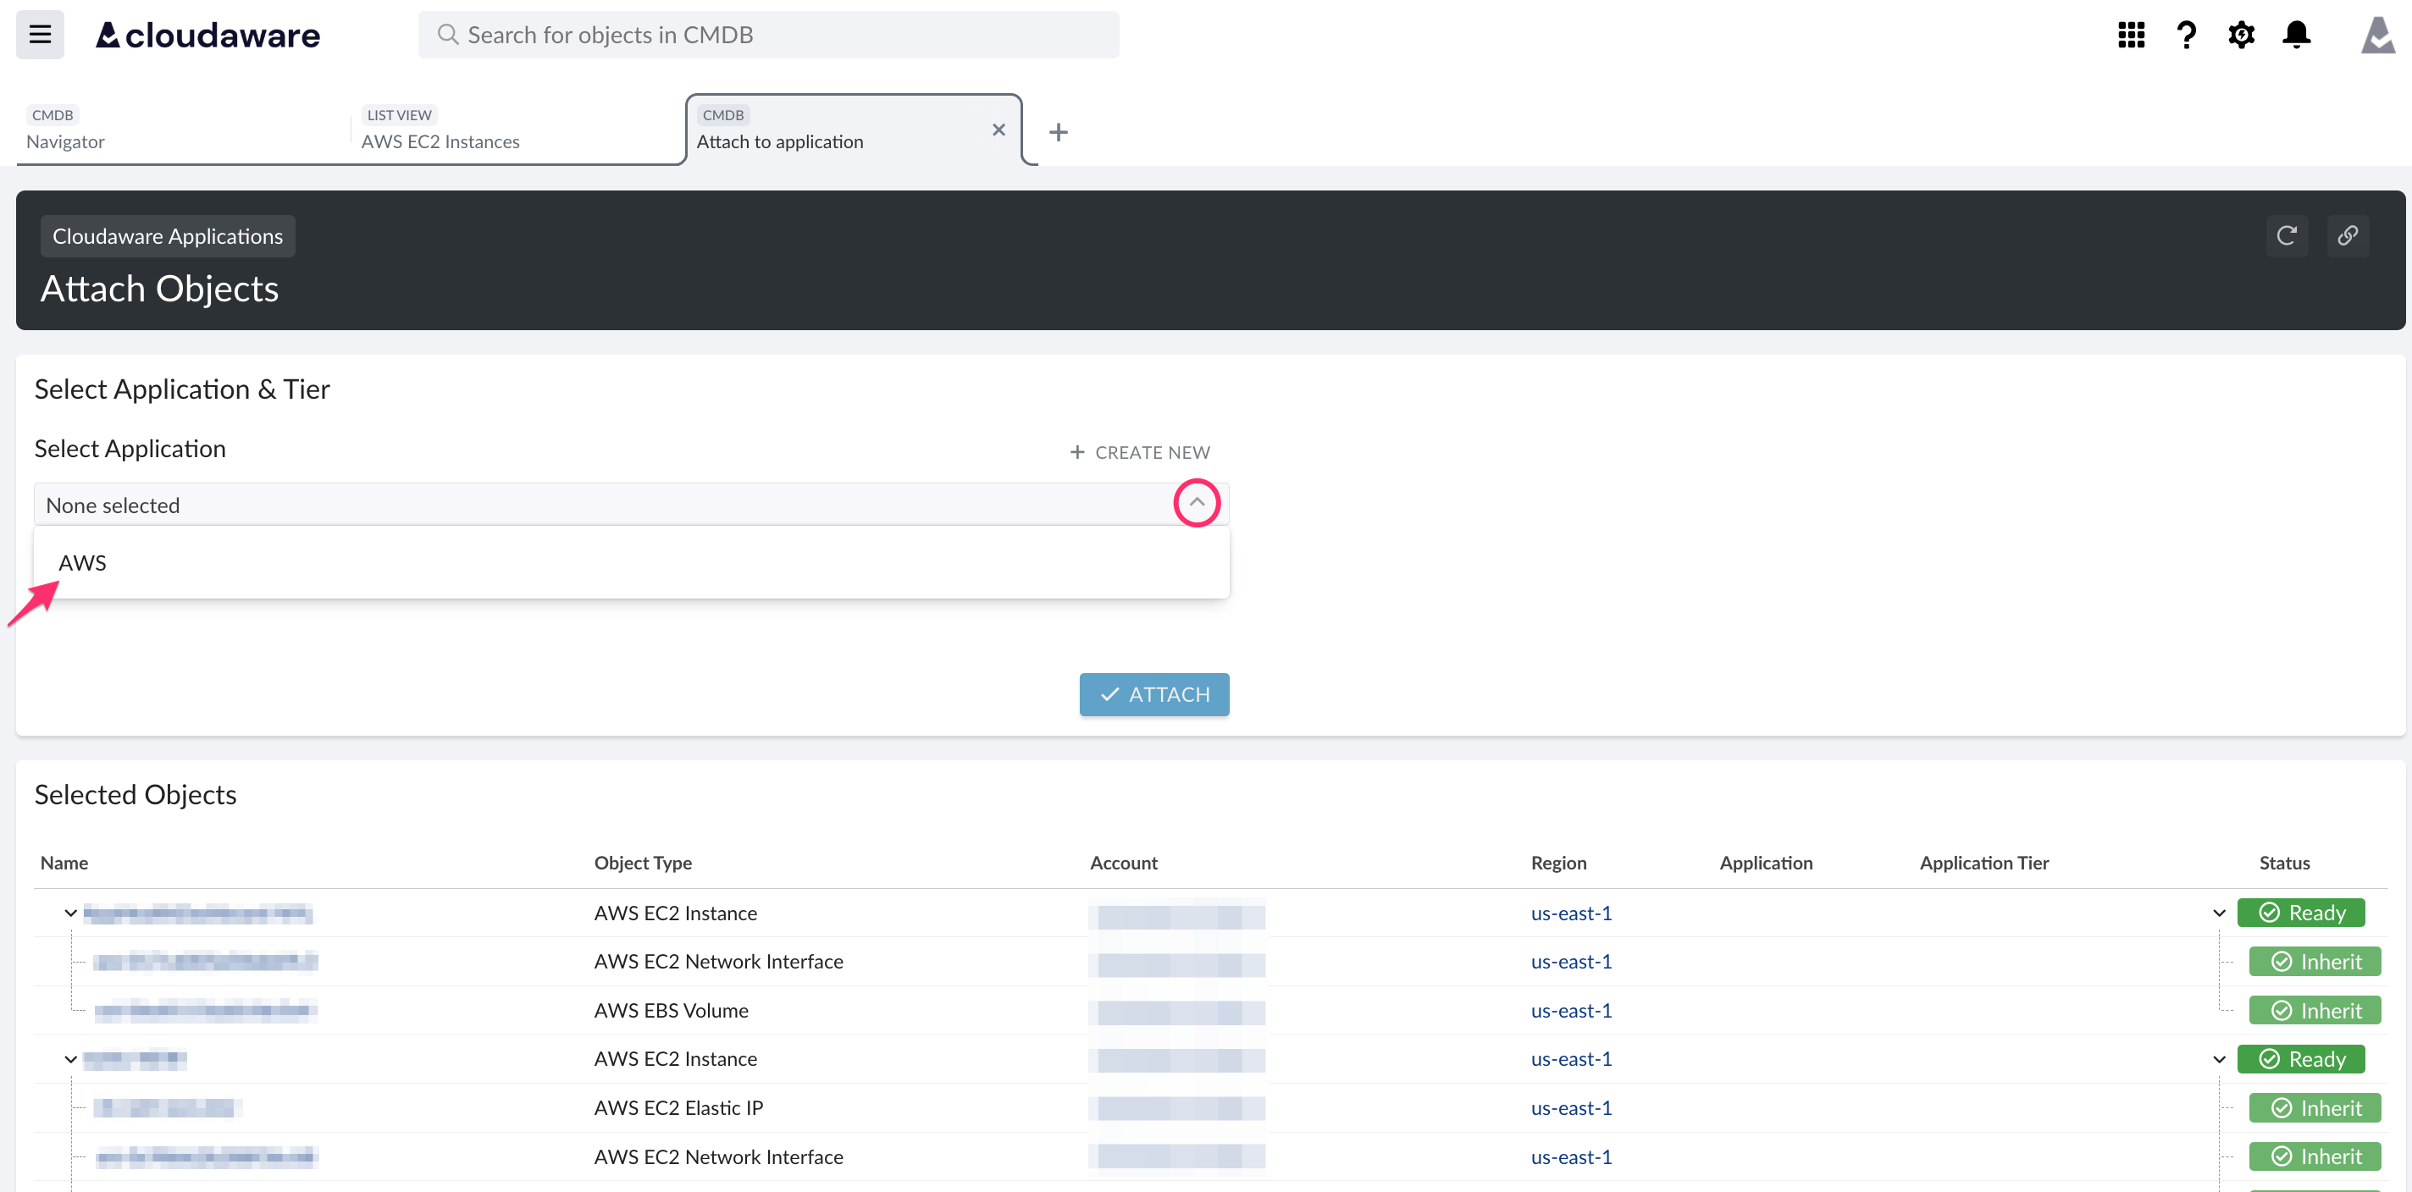The image size is (2412, 1192).
Task: Open the settings gear icon
Action: pyautogui.click(x=2242, y=35)
